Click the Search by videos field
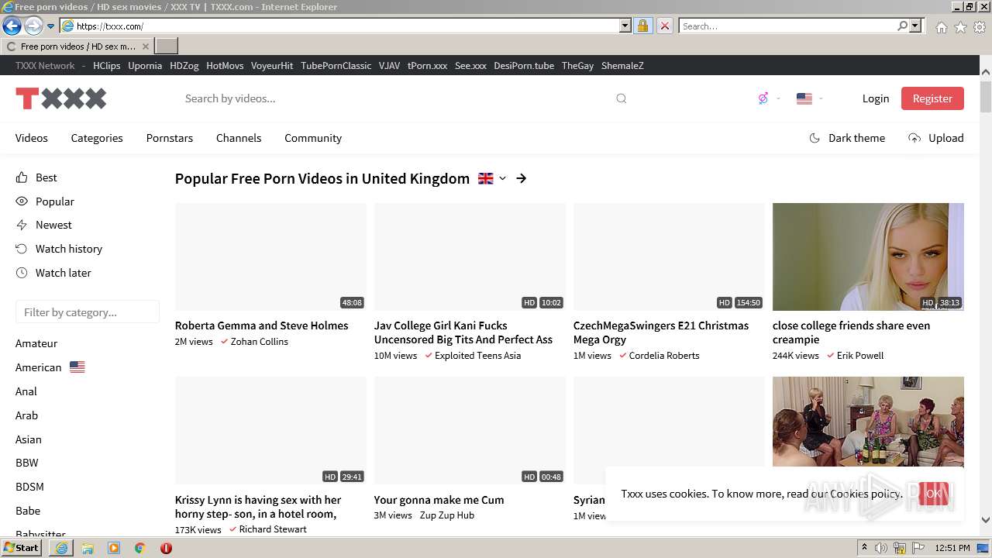 coord(395,98)
